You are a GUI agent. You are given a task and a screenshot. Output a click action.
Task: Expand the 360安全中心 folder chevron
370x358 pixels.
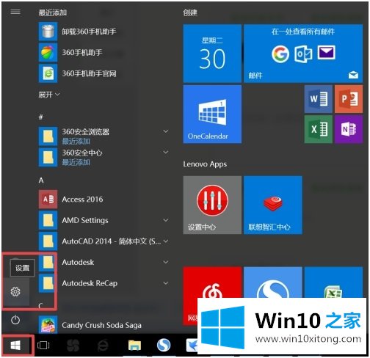click(x=166, y=152)
